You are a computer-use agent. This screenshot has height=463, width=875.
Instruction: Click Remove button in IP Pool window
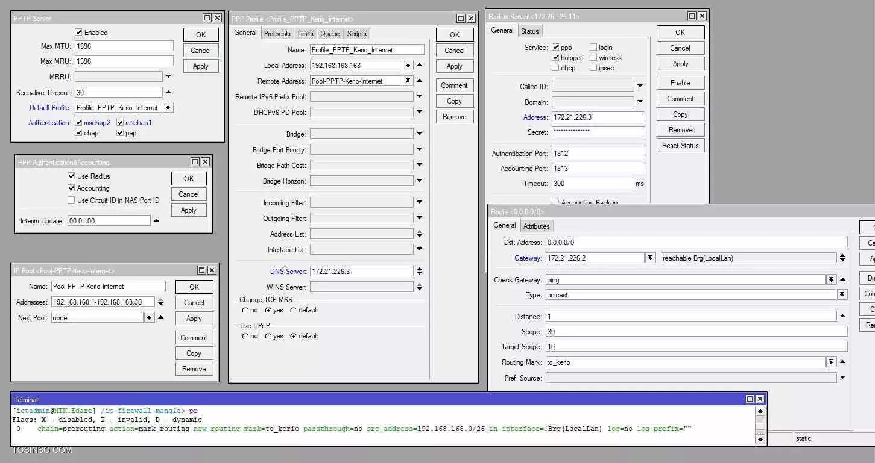194,369
